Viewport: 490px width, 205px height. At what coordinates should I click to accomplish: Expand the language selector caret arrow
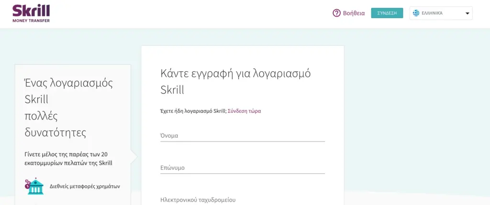point(467,13)
